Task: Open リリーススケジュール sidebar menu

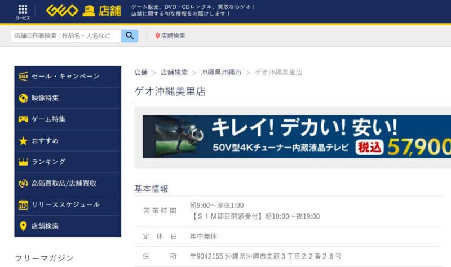Action: 68,204
